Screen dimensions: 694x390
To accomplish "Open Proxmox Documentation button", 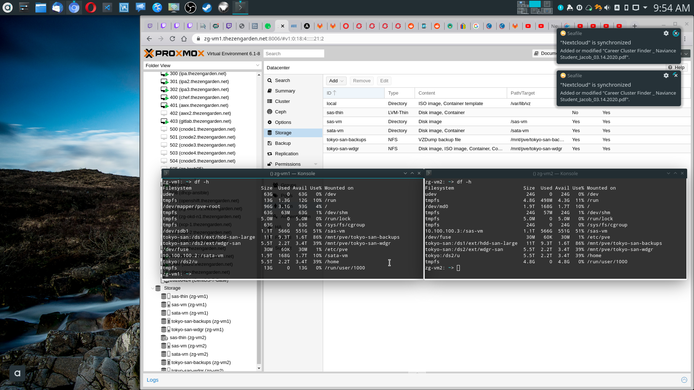I will pyautogui.click(x=545, y=53).
